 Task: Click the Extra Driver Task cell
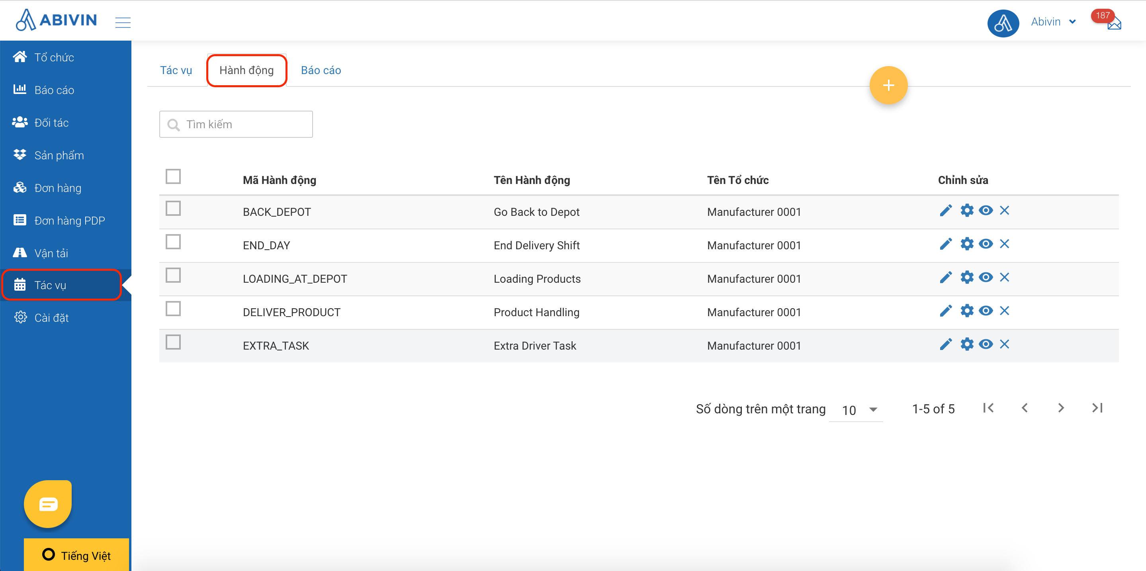535,346
